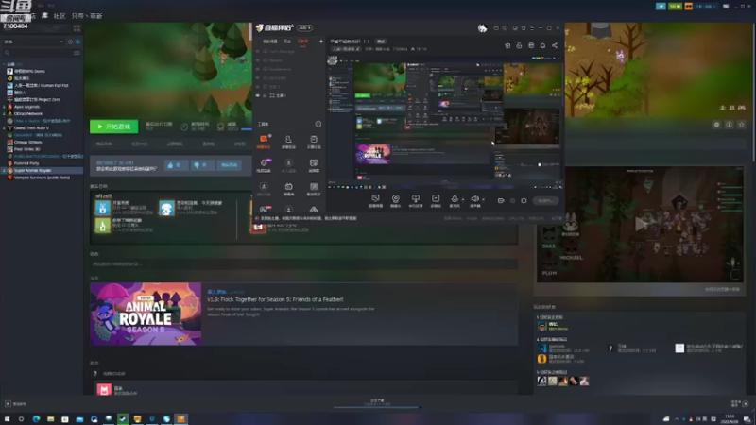756x425 pixels.
Task: Play the Steam game trailer video thumbnail
Action: (x=640, y=224)
